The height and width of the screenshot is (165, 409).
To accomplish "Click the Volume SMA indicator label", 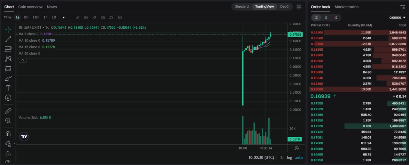I will [x=28, y=118].
